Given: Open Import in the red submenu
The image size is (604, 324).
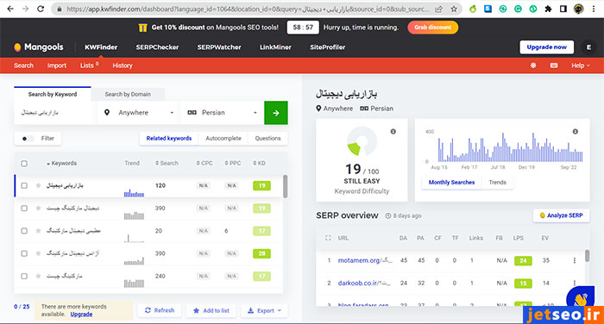Looking at the screenshot, I should pos(57,65).
